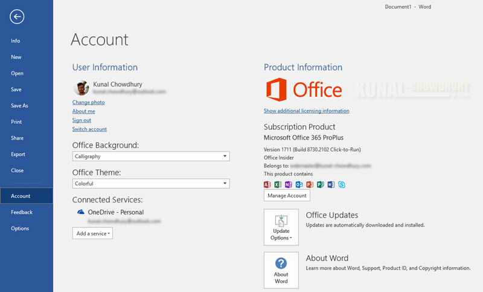The height and width of the screenshot is (292, 483).
Task: Select Options in the left sidebar
Action: (20, 229)
